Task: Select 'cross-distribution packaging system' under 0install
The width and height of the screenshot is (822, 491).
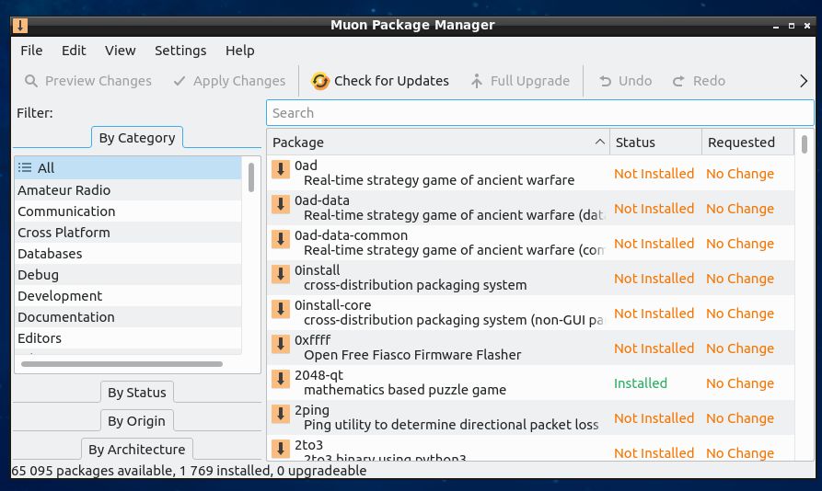Action: 415,285
